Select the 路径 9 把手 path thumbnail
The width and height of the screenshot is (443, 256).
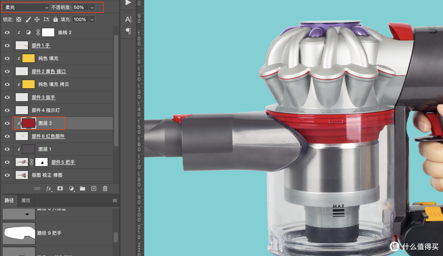[18, 233]
